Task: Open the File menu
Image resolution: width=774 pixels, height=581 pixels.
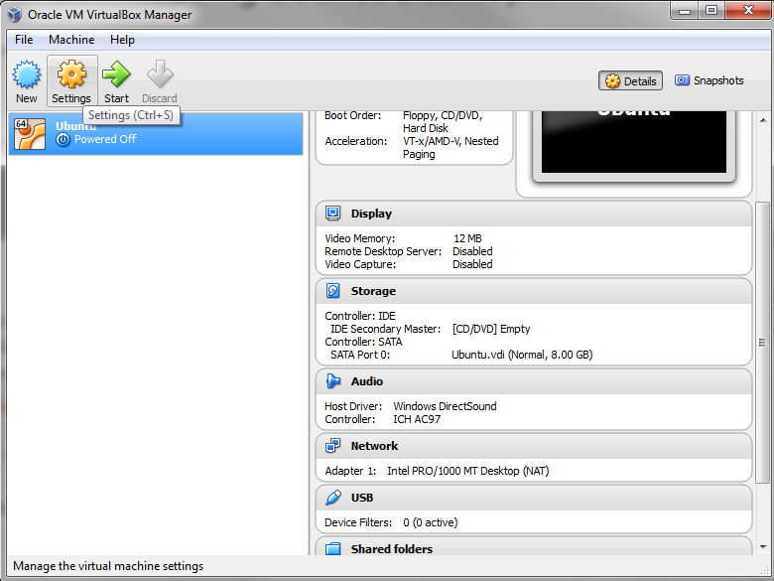Action: (24, 40)
